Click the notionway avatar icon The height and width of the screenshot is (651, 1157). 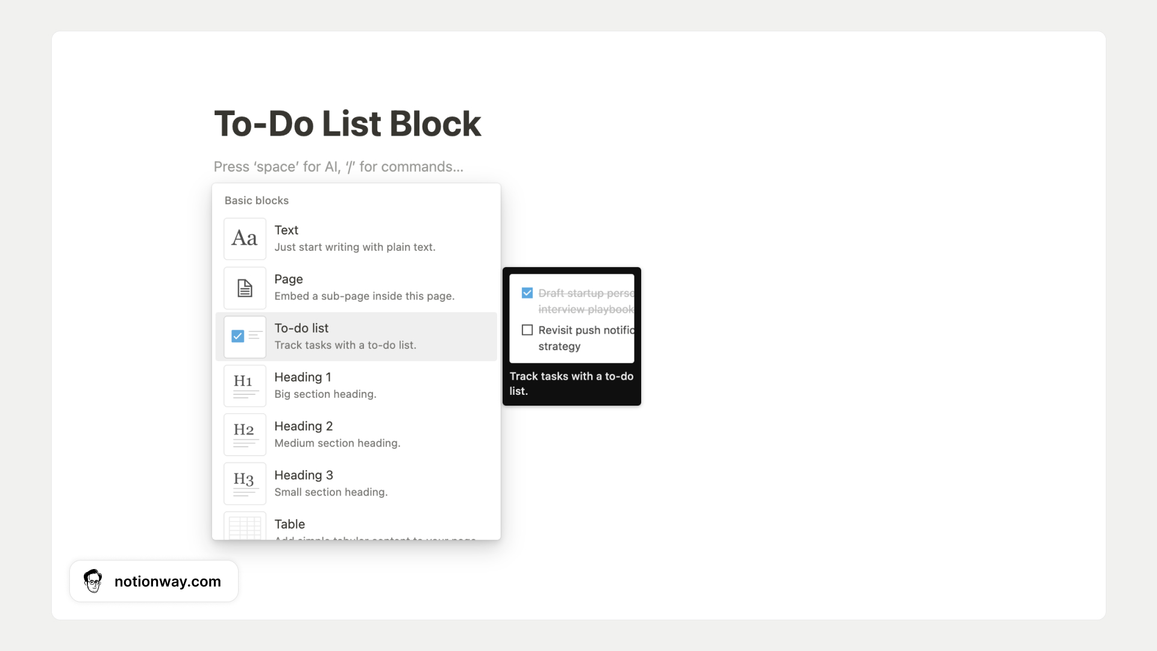pos(93,581)
